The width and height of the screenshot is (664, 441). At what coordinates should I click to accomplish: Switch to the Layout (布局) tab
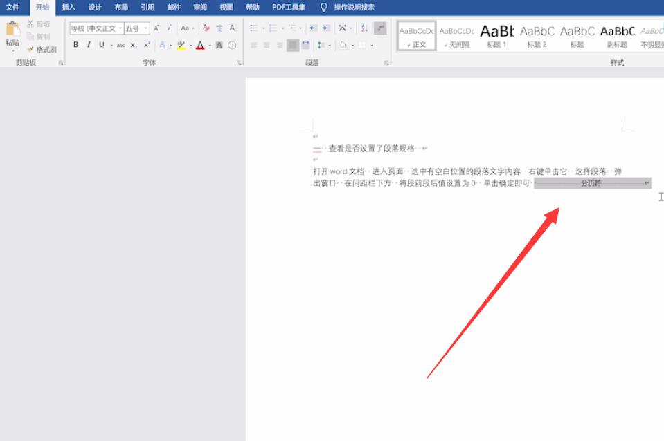tap(121, 7)
